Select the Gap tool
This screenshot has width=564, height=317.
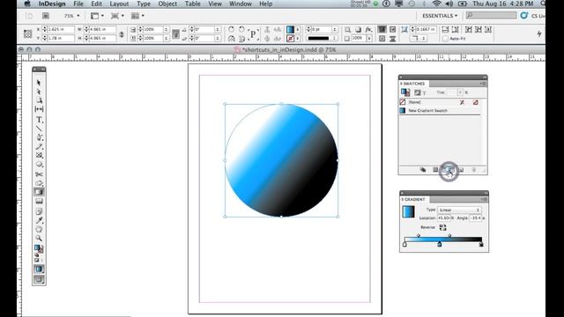(39, 109)
